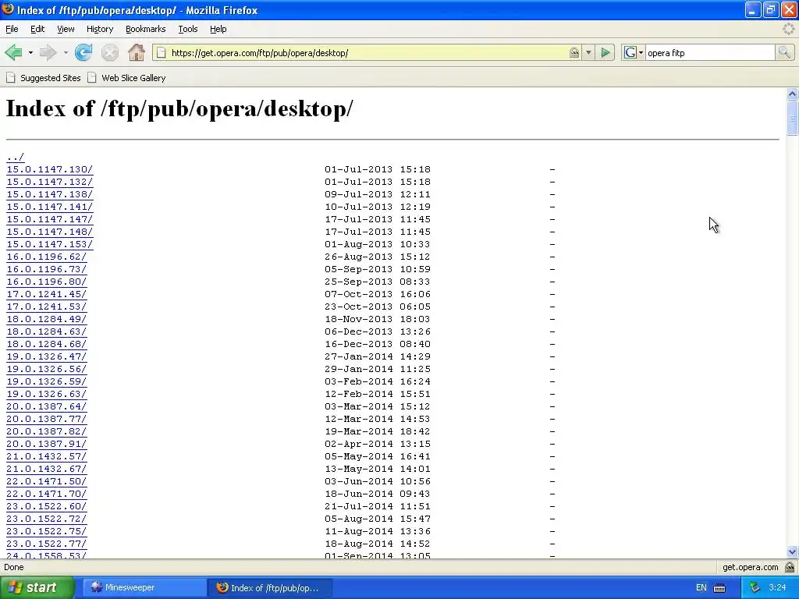
Task: Open the 22.0.1471.50/ folder link
Action: [46, 481]
